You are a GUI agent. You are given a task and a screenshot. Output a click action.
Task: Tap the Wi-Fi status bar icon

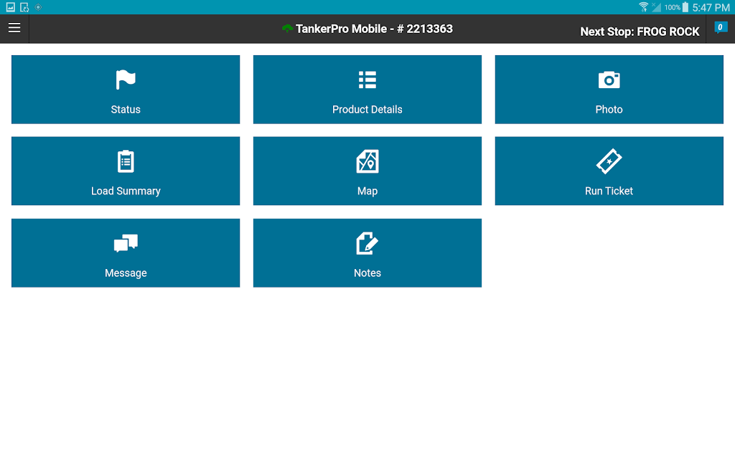point(644,7)
